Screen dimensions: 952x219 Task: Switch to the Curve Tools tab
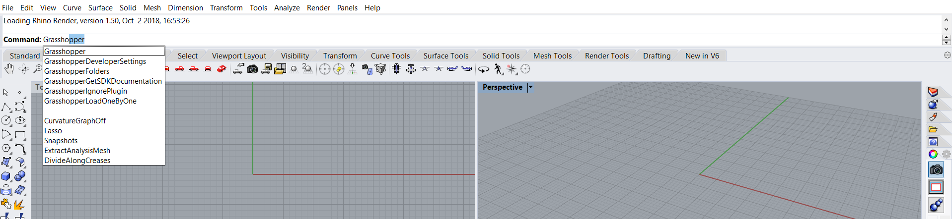tap(390, 55)
